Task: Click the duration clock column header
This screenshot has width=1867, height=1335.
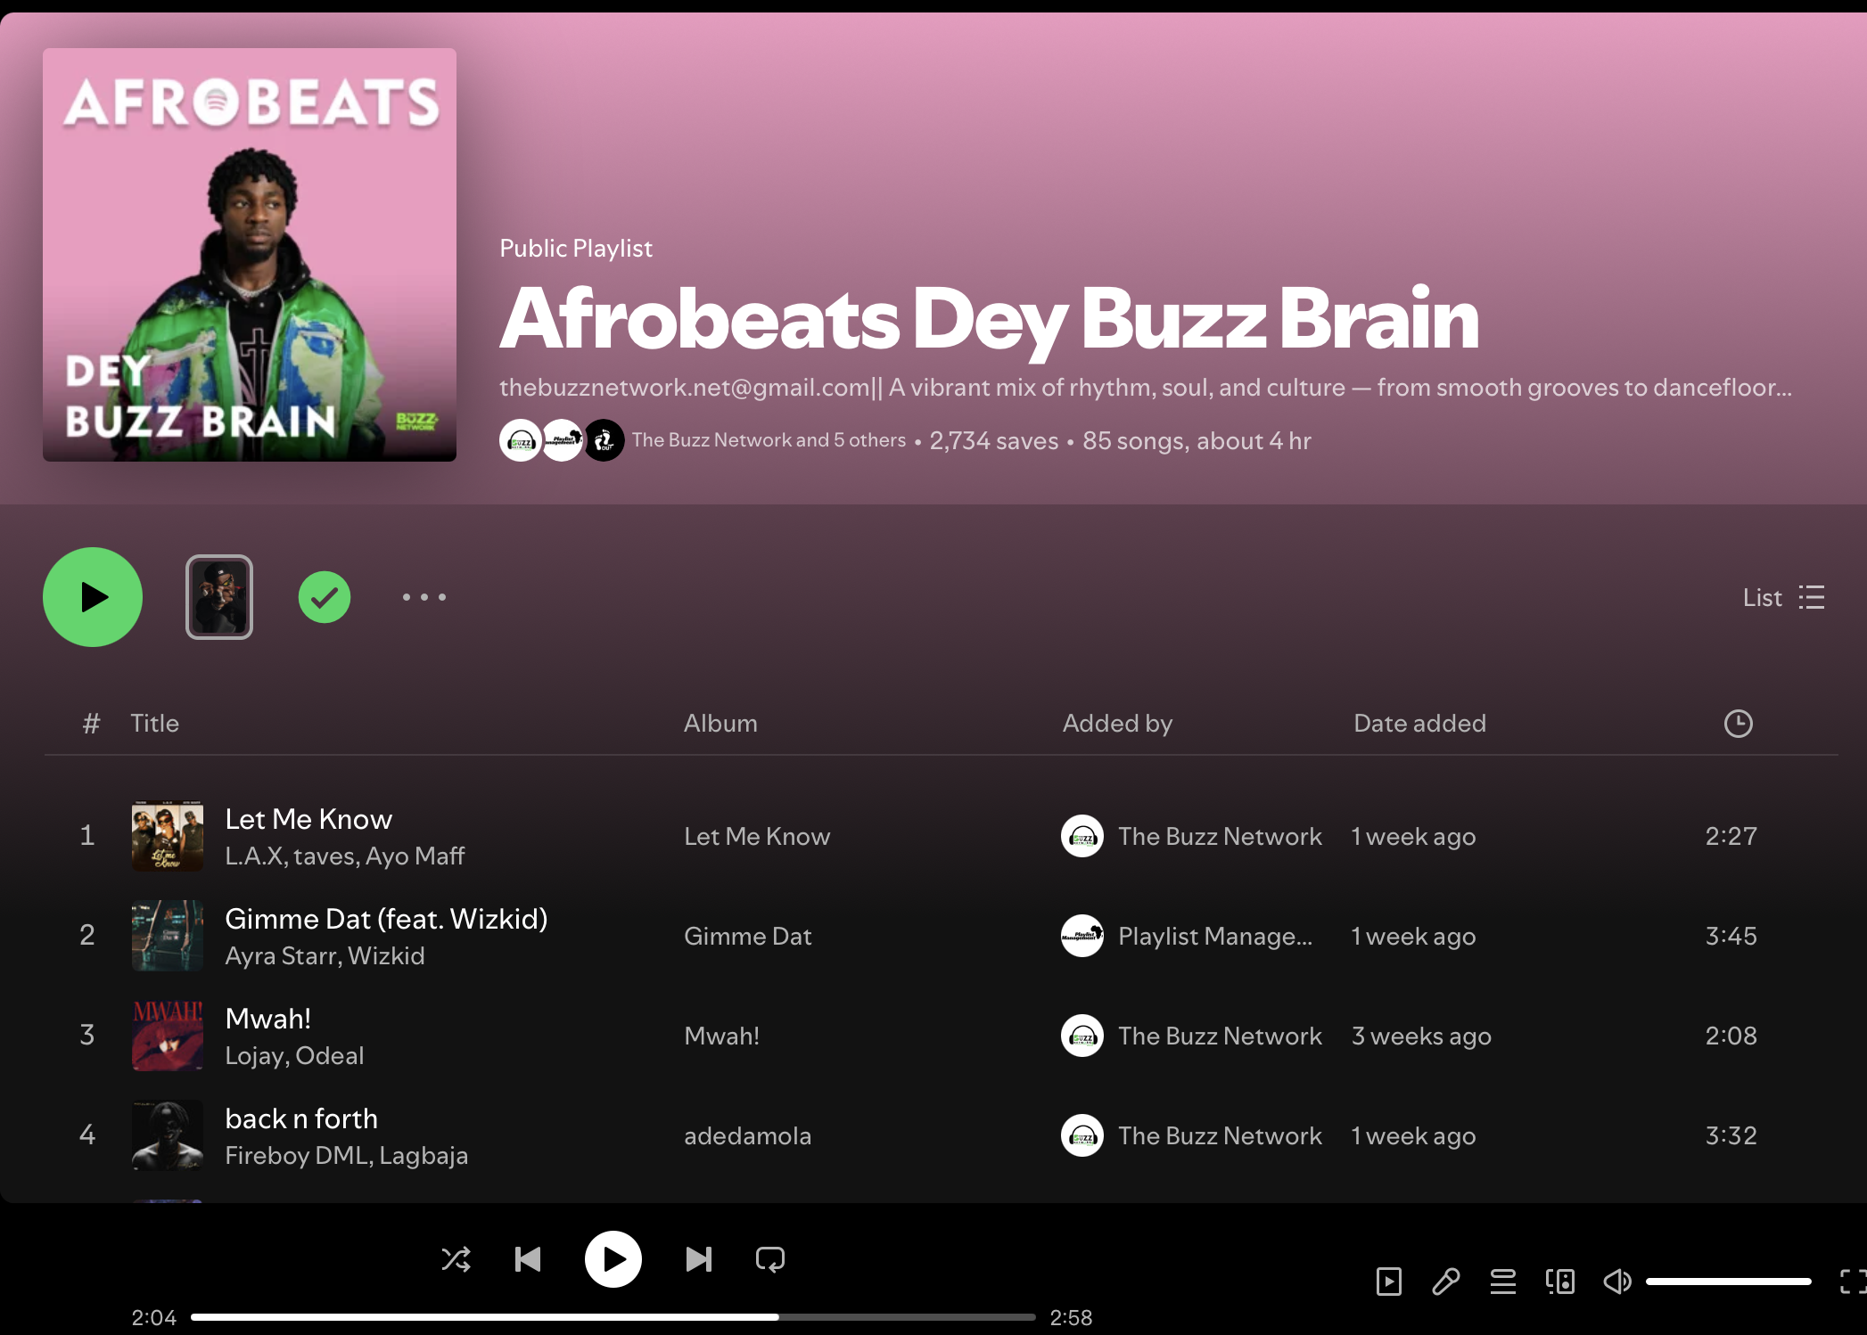Action: [x=1738, y=724]
